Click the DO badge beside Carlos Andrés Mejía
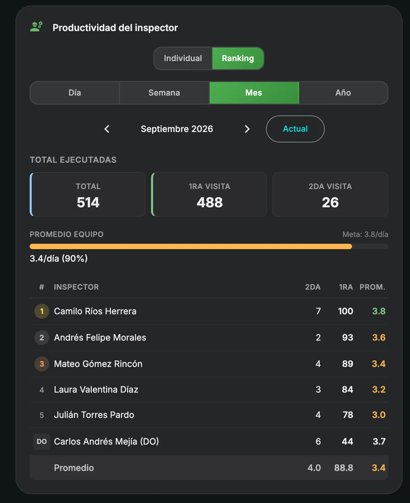This screenshot has height=503, width=410. [x=42, y=442]
